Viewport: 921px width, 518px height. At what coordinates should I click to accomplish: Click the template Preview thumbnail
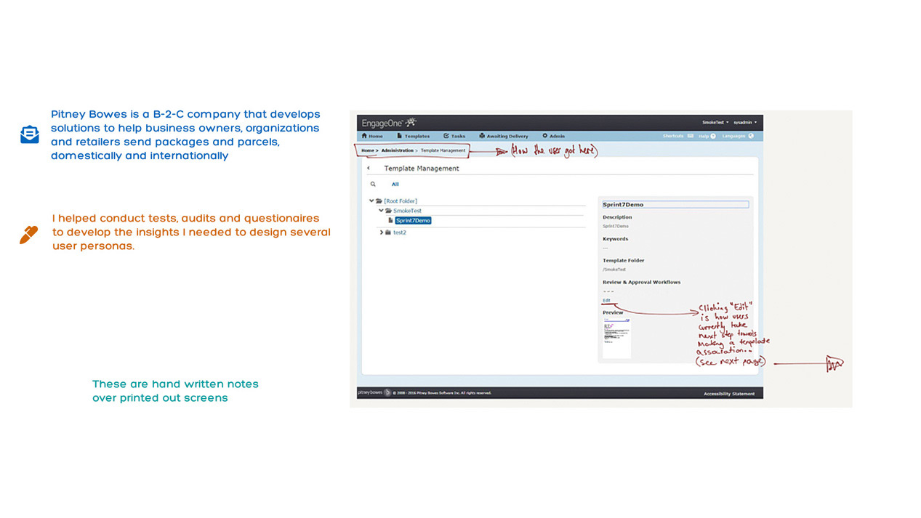[616, 337]
